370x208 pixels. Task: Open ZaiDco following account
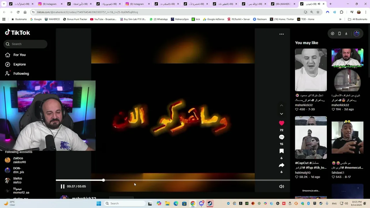click(x=19, y=160)
